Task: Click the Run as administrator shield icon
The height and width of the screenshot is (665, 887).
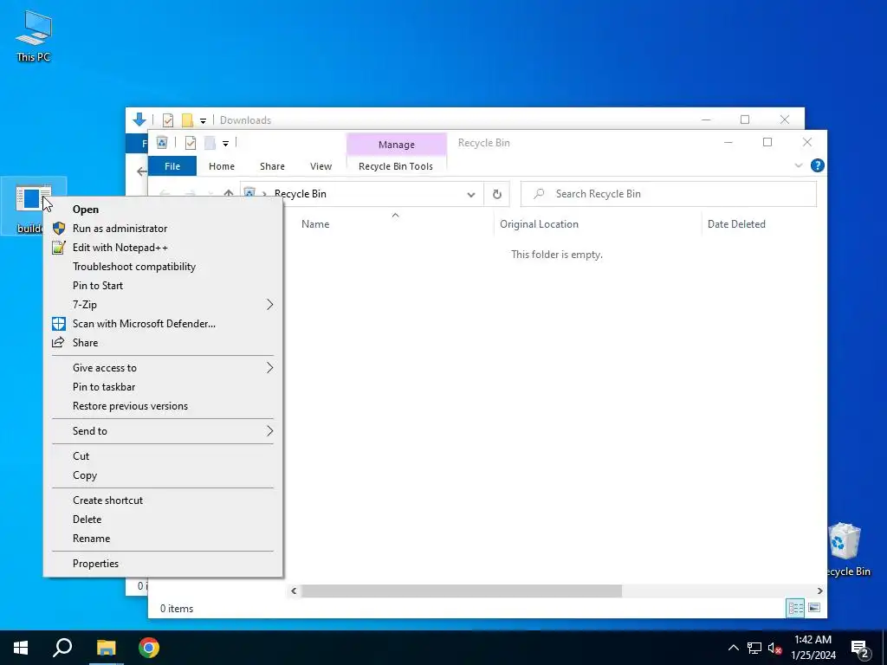Action: tap(59, 229)
